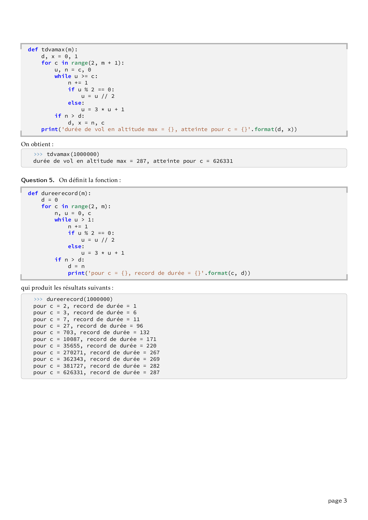This screenshot has height=520, width=368.
Task: Click the 'Question 5.' heading
Action: pos(38,180)
